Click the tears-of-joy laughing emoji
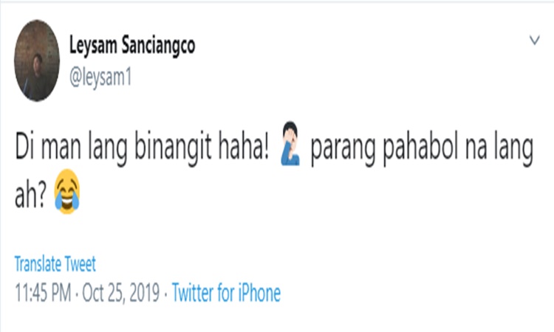The width and height of the screenshot is (554, 332). pos(67,192)
